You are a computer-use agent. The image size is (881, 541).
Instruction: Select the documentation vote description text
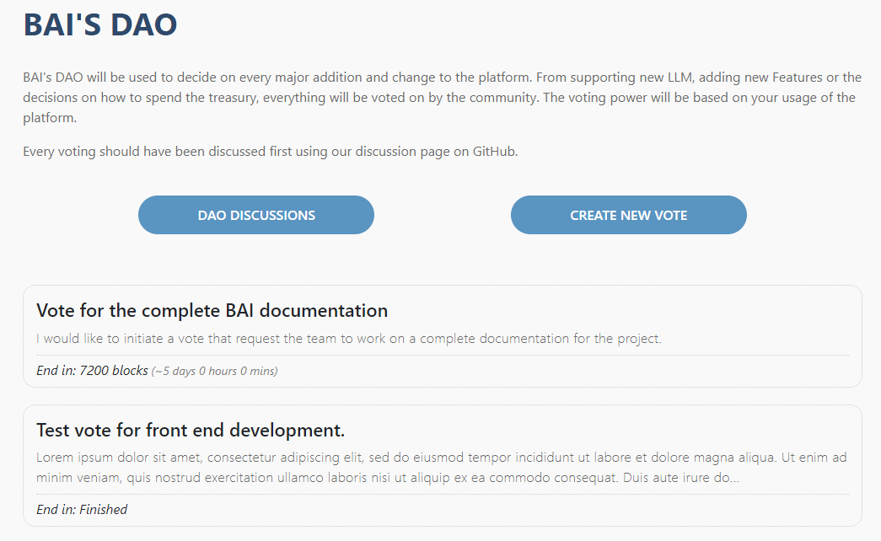tap(348, 339)
